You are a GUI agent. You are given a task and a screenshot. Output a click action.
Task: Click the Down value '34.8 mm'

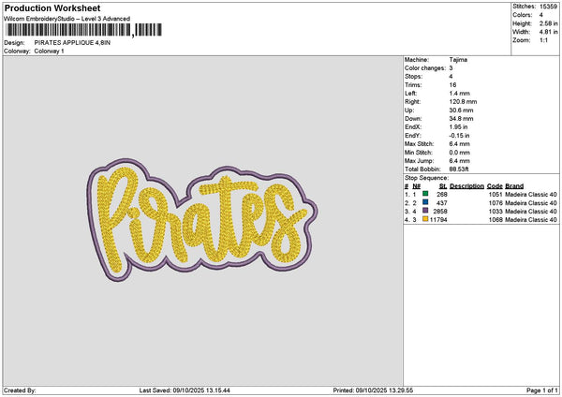coord(461,119)
